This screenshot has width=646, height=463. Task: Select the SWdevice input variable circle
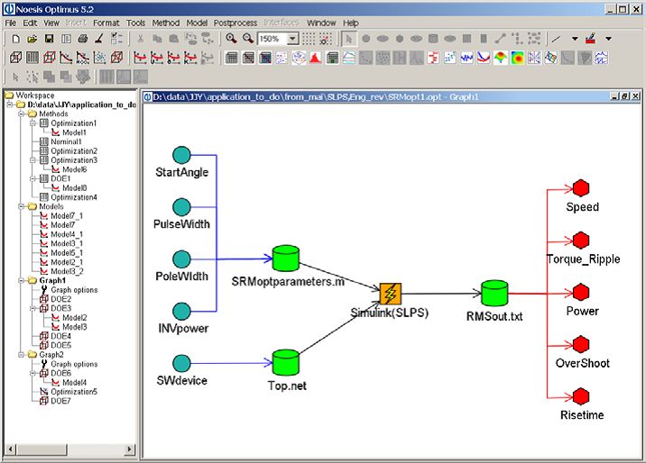(x=181, y=364)
